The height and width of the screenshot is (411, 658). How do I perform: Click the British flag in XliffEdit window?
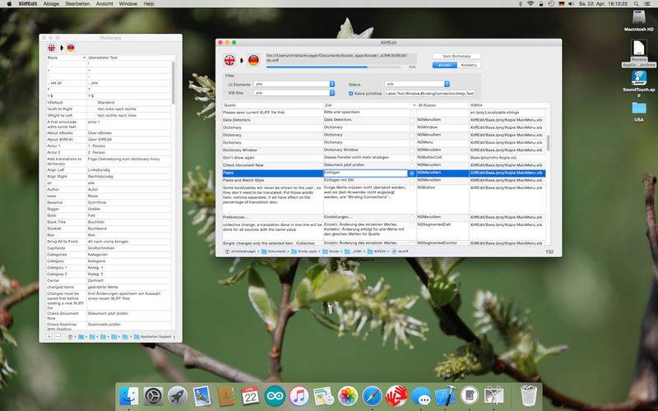pyautogui.click(x=230, y=60)
